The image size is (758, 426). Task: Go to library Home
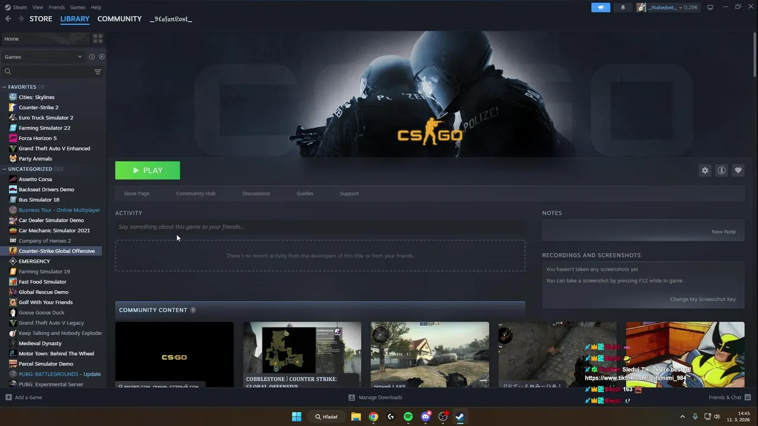click(46, 38)
